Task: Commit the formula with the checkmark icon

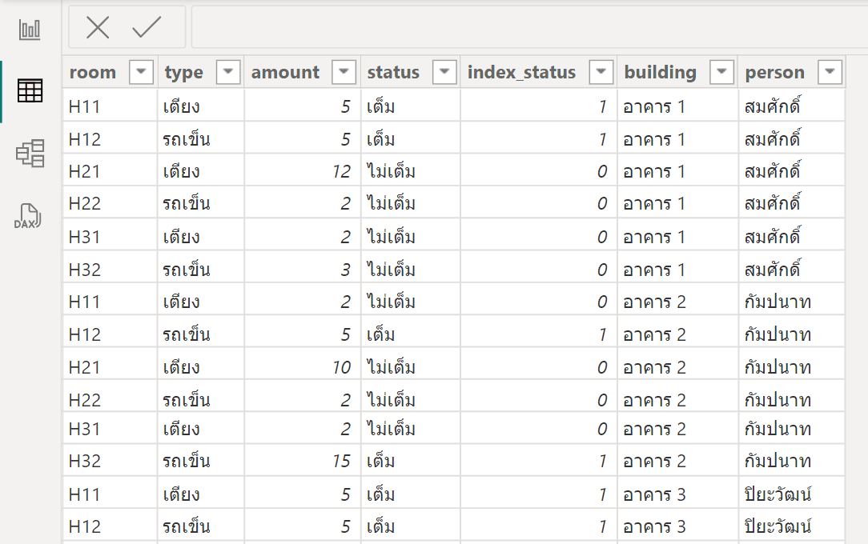Action: (147, 28)
